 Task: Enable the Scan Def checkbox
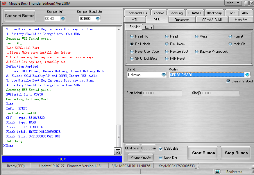pyautogui.click(x=160, y=158)
